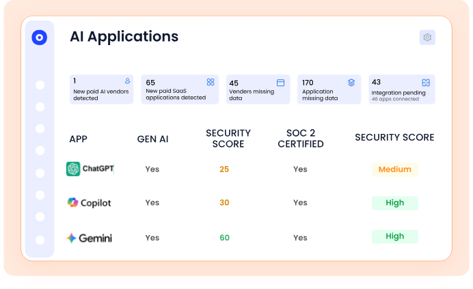Screen dimensions: 473x289
Task: Click Gemini's security score 60
Action: (224, 238)
